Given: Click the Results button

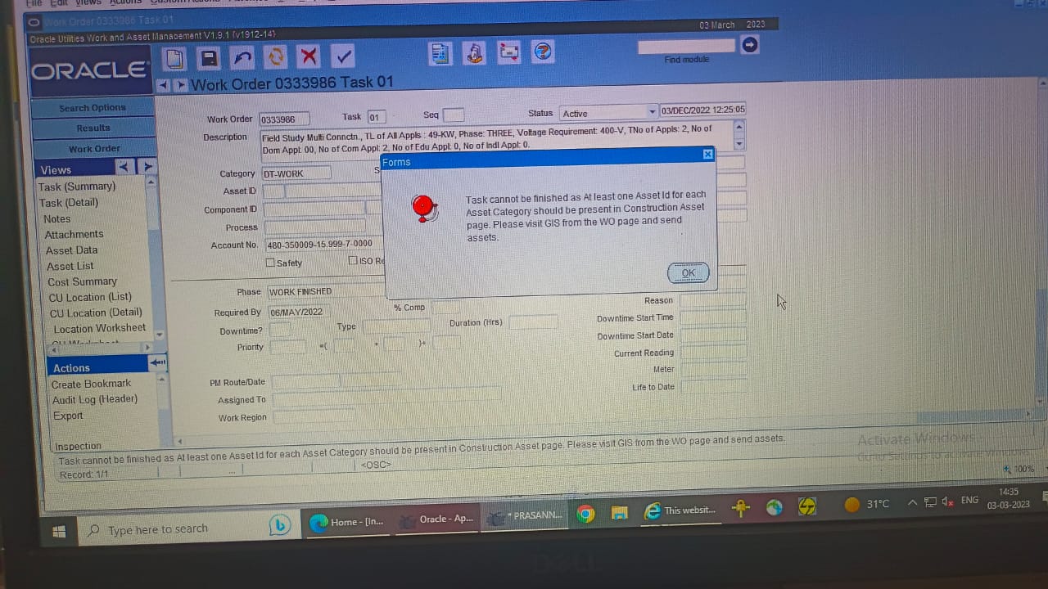Looking at the screenshot, I should (93, 128).
